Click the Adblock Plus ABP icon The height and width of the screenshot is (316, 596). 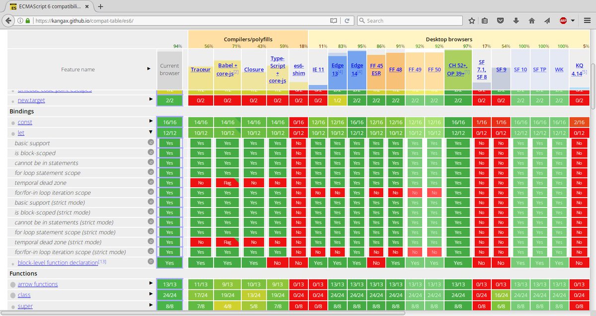point(563,21)
